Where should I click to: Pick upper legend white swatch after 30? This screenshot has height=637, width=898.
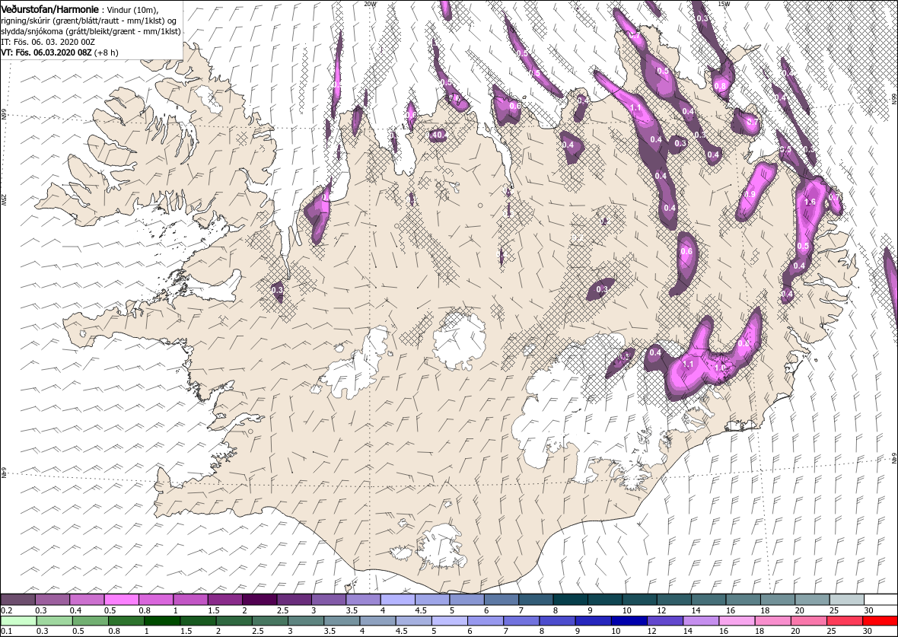click(880, 600)
